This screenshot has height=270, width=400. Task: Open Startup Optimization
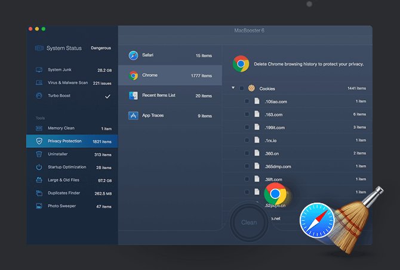point(72,167)
